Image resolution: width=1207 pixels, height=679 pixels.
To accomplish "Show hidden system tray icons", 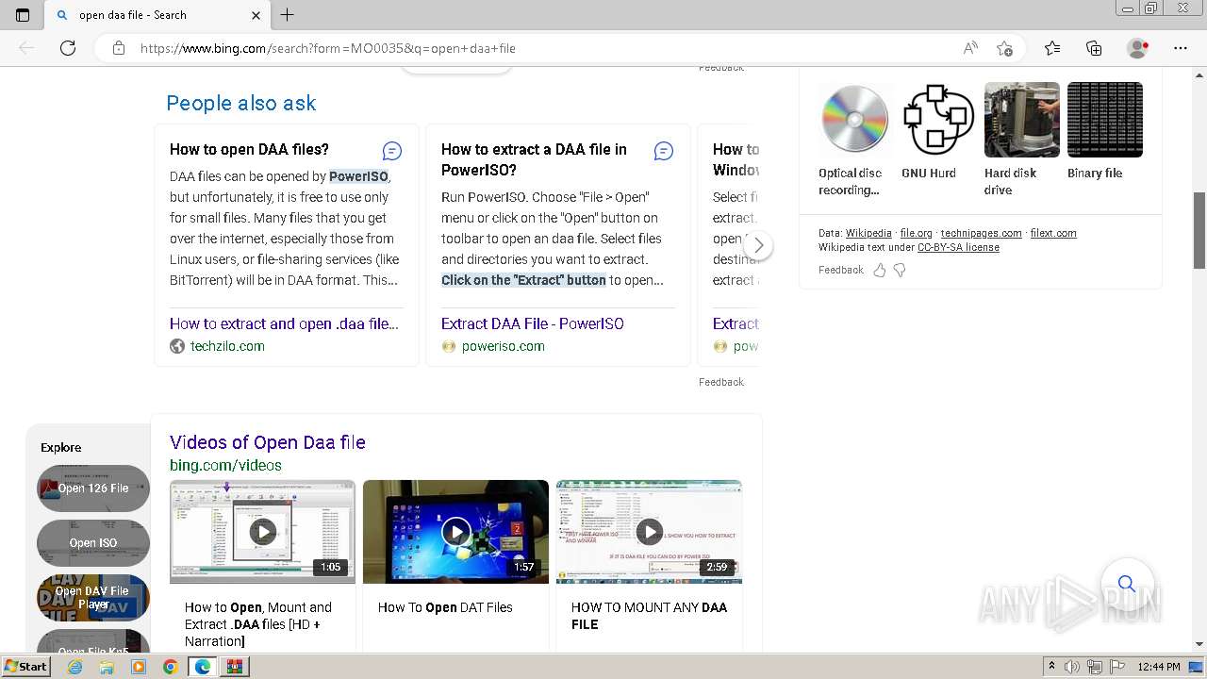I will 1051,667.
